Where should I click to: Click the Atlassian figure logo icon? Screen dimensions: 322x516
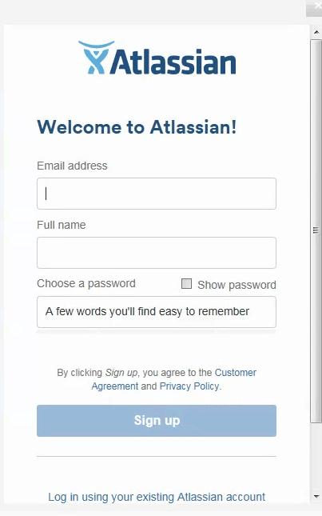pos(96,58)
